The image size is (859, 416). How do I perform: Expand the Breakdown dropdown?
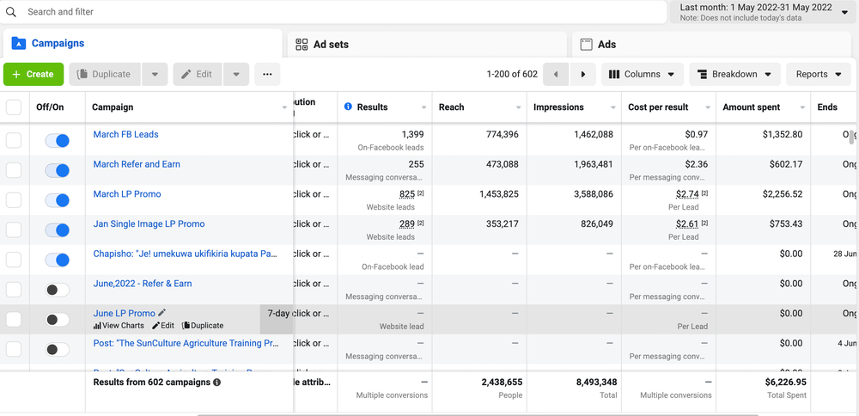735,74
